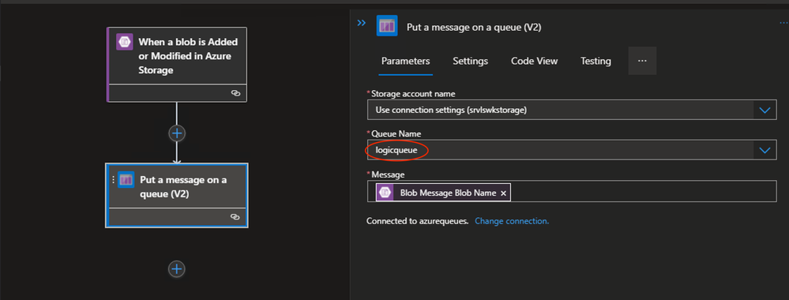This screenshot has width=789, height=300.
Task: Click the Connected to azurequeues text
Action: pos(418,221)
